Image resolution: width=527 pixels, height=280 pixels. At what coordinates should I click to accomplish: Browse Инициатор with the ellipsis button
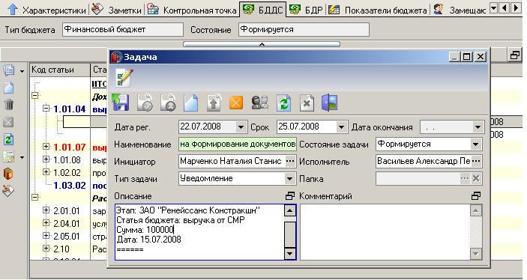[x=289, y=162]
